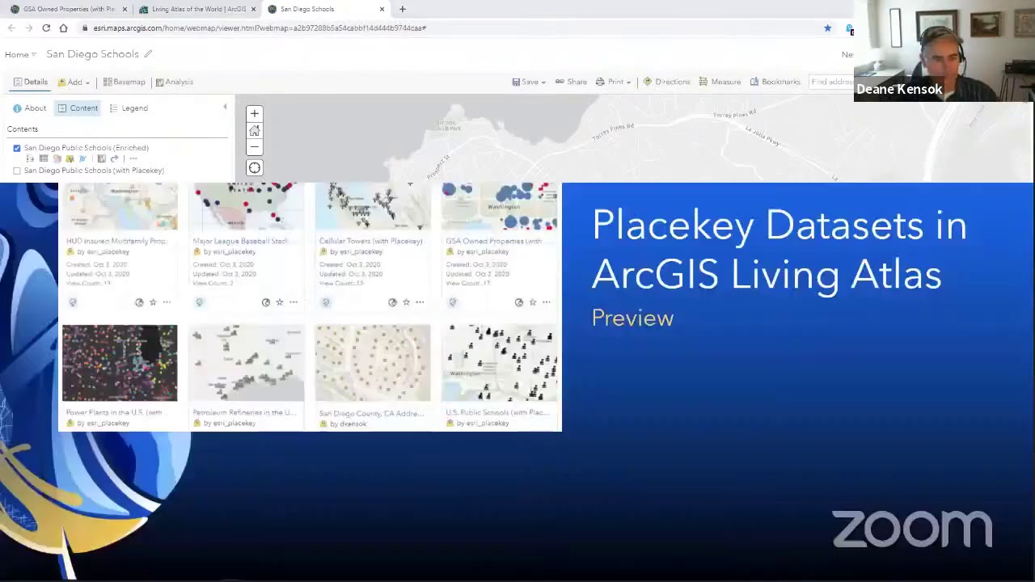Reload the browser page
This screenshot has width=1035, height=582.
tap(46, 28)
